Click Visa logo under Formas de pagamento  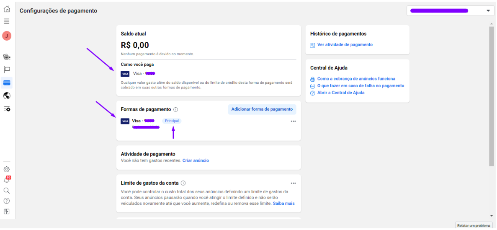point(125,121)
